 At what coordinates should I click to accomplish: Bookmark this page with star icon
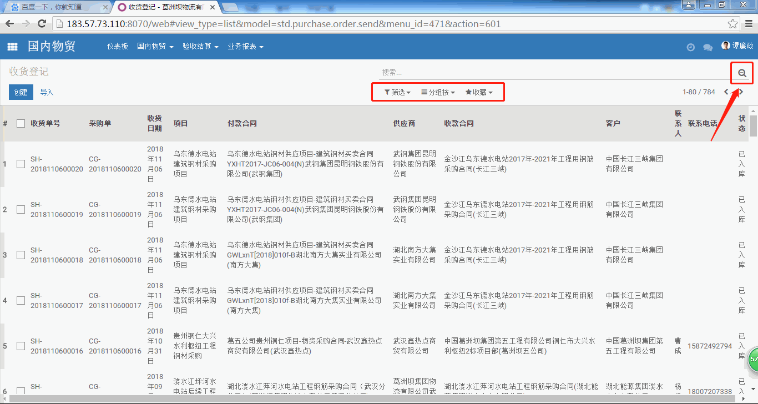(x=732, y=24)
